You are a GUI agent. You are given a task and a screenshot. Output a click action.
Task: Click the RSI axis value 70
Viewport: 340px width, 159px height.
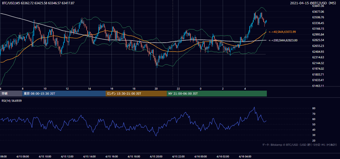314,114
